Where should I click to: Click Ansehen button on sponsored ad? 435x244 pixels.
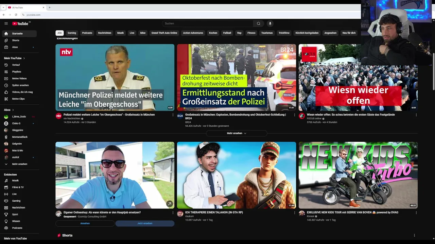tap(85, 223)
